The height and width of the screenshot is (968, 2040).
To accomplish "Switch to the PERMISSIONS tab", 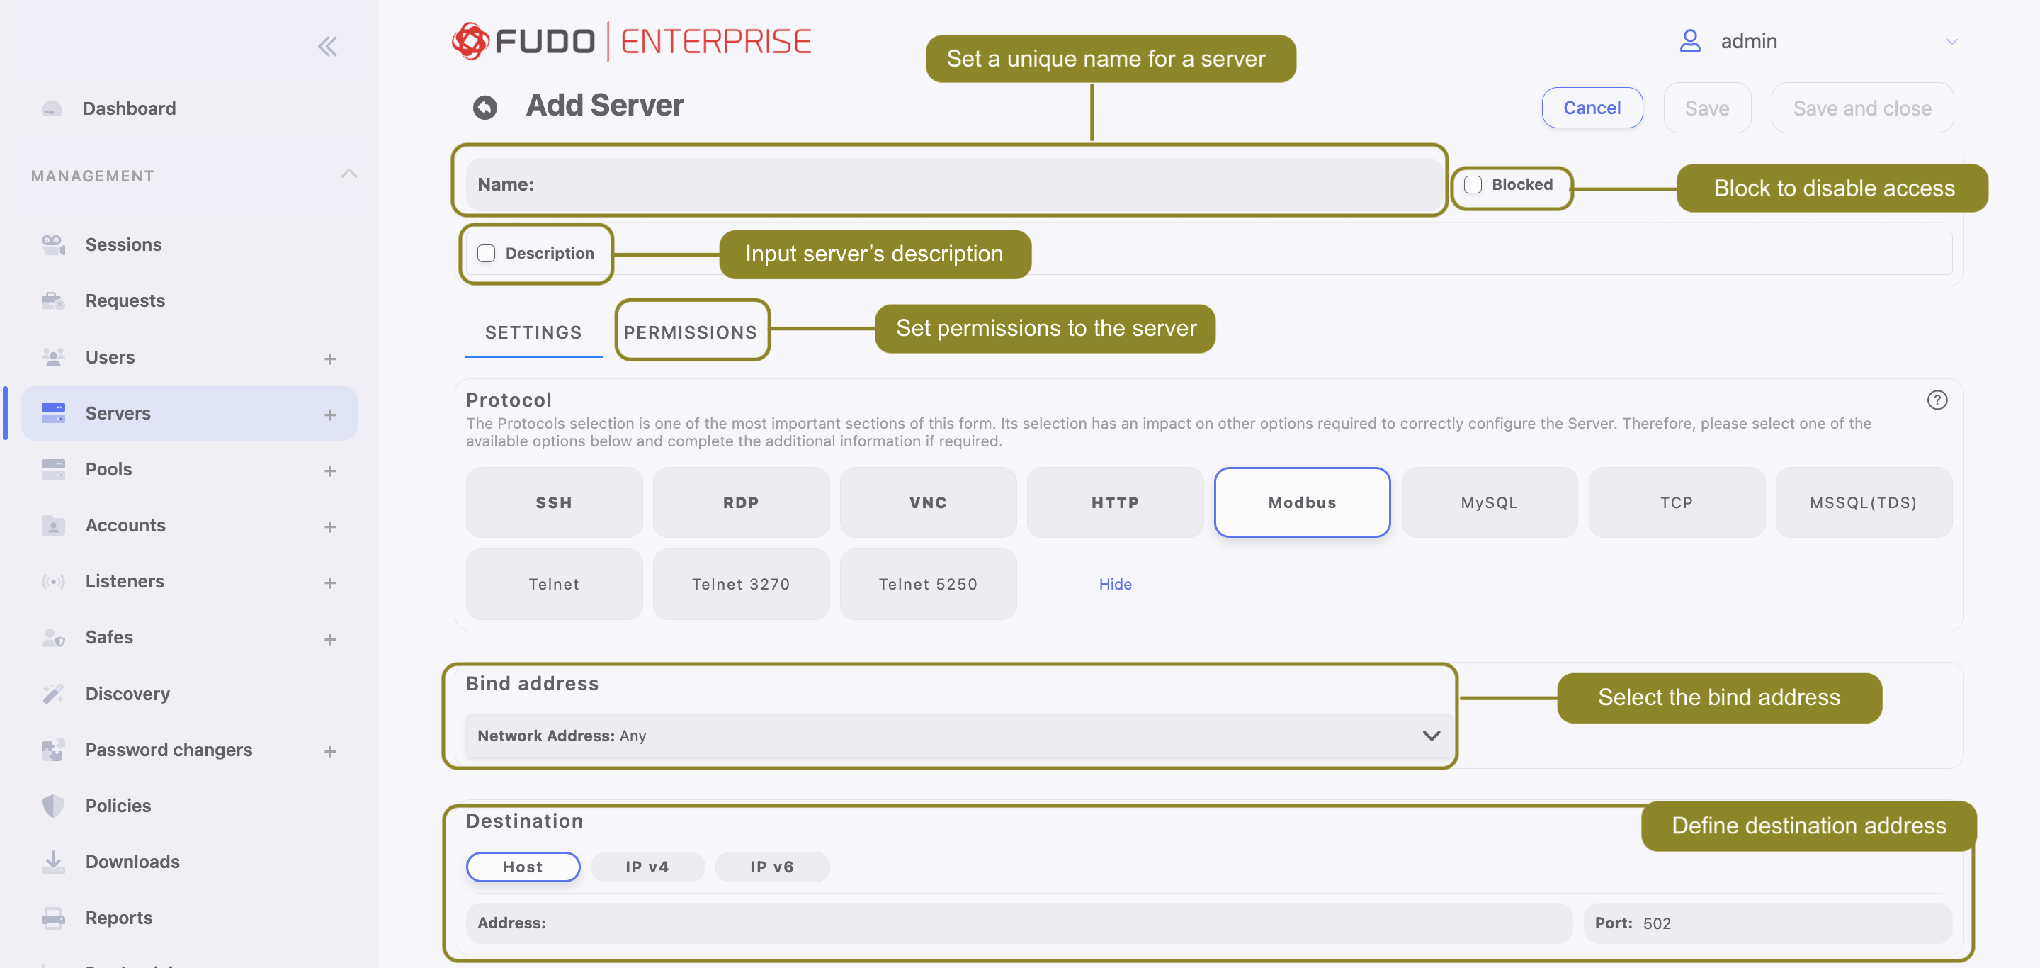I will coord(691,332).
